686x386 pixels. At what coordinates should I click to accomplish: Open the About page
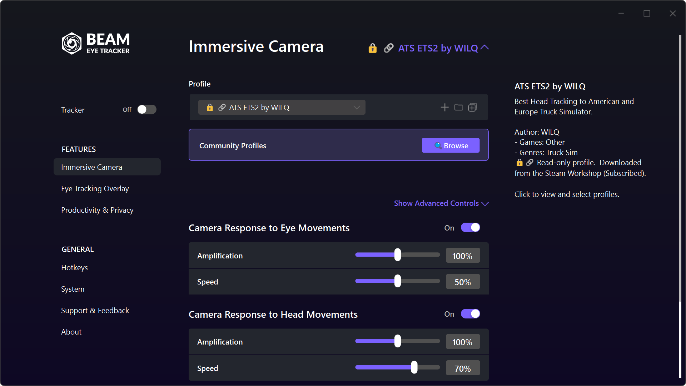point(71,332)
